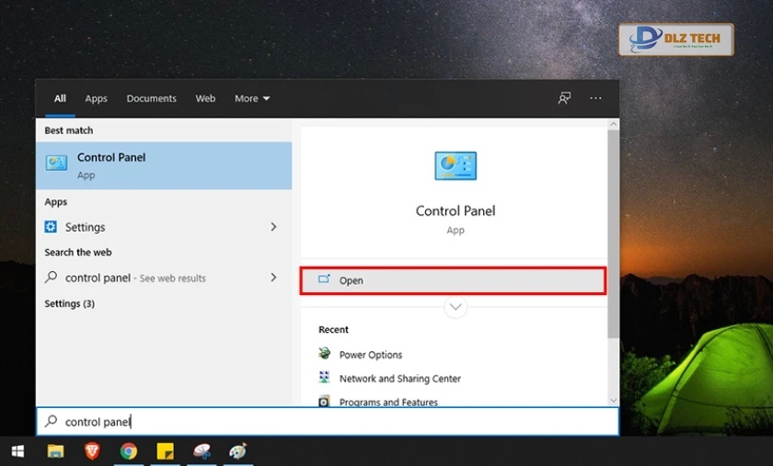This screenshot has height=466, width=773.
Task: Click the large Control Panel icon in preview pane
Action: pyautogui.click(x=456, y=166)
